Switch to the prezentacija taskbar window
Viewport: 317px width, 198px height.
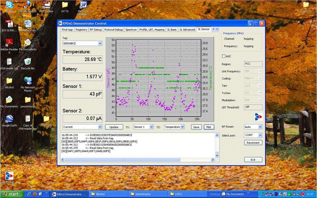pos(148,194)
